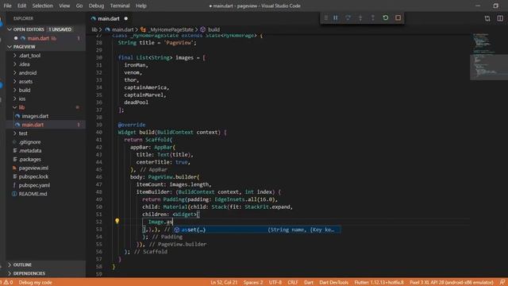Viewport: 508px width, 286px height.
Task: Close the unsaved main.dart tab dot
Action: pos(126,18)
